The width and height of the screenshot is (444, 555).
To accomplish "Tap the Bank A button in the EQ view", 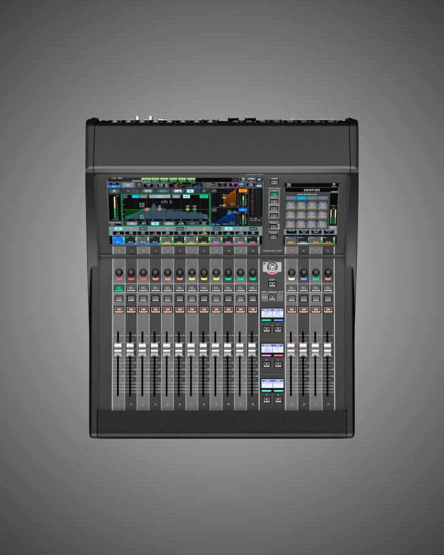I will coord(135,196).
